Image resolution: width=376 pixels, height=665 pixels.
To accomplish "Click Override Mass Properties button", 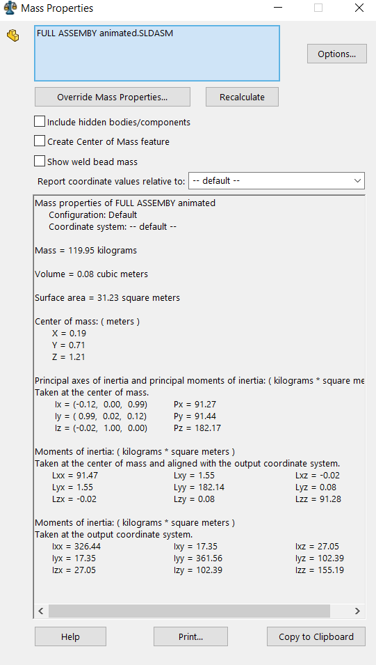I will point(112,97).
